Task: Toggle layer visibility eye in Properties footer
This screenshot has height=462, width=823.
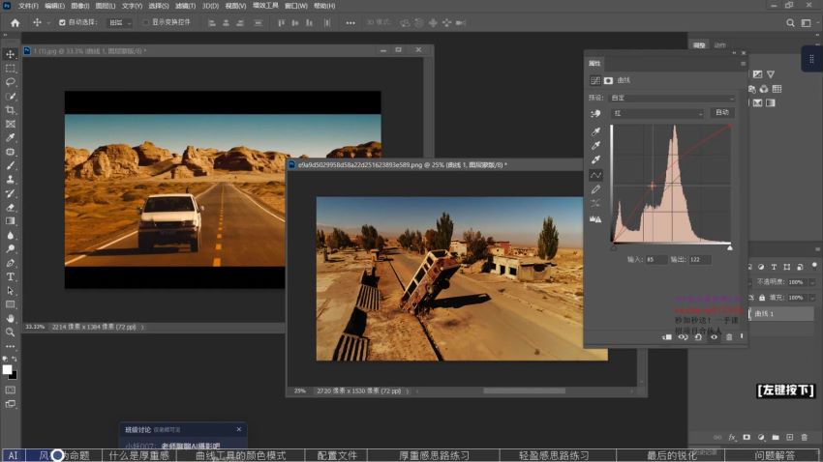Action: (x=714, y=337)
